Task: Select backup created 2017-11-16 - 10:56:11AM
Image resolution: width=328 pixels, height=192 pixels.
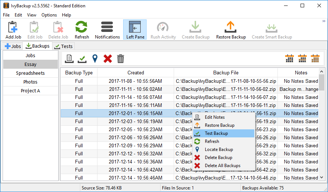Action: [190, 106]
